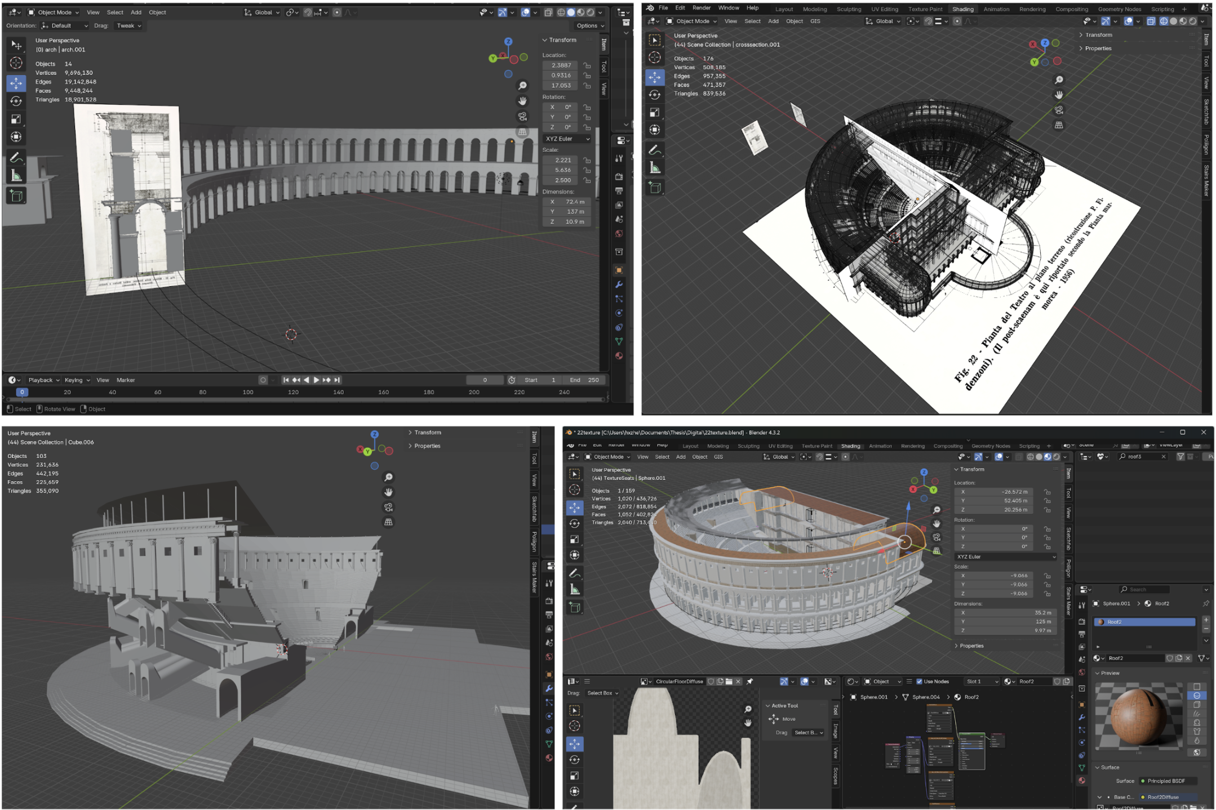Open the Drag Tweak dropdown

(128, 26)
